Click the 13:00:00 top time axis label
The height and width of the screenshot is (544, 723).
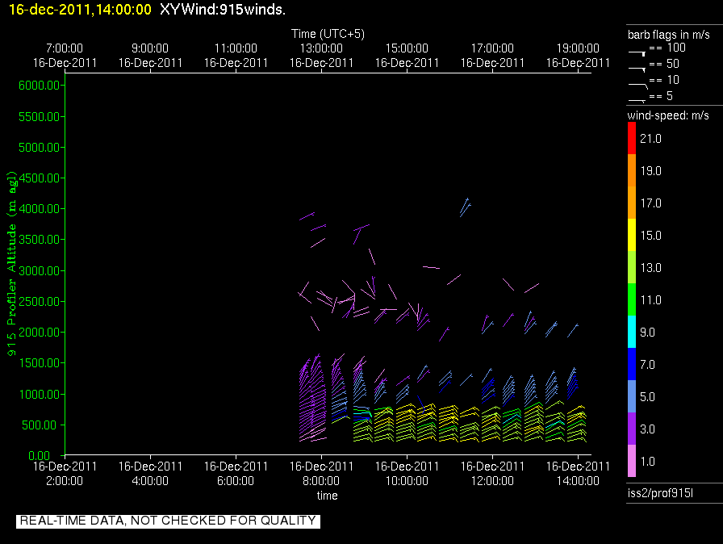click(321, 48)
